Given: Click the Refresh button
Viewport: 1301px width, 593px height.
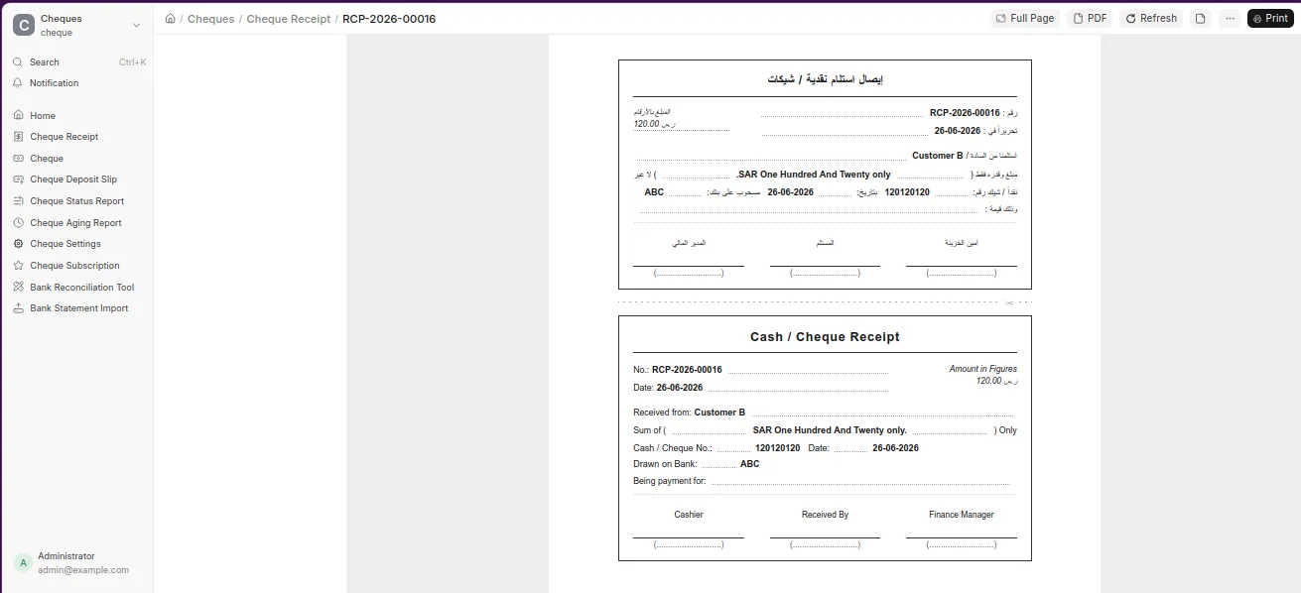Looking at the screenshot, I should pos(1151,19).
